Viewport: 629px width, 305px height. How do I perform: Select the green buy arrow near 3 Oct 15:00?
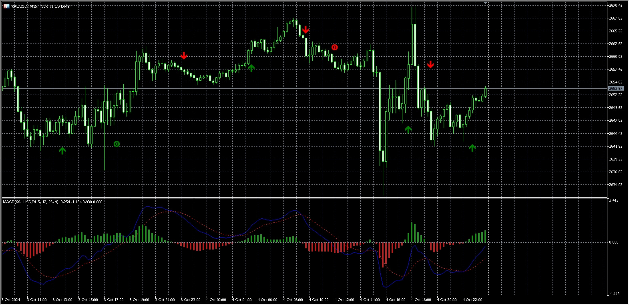click(x=62, y=151)
